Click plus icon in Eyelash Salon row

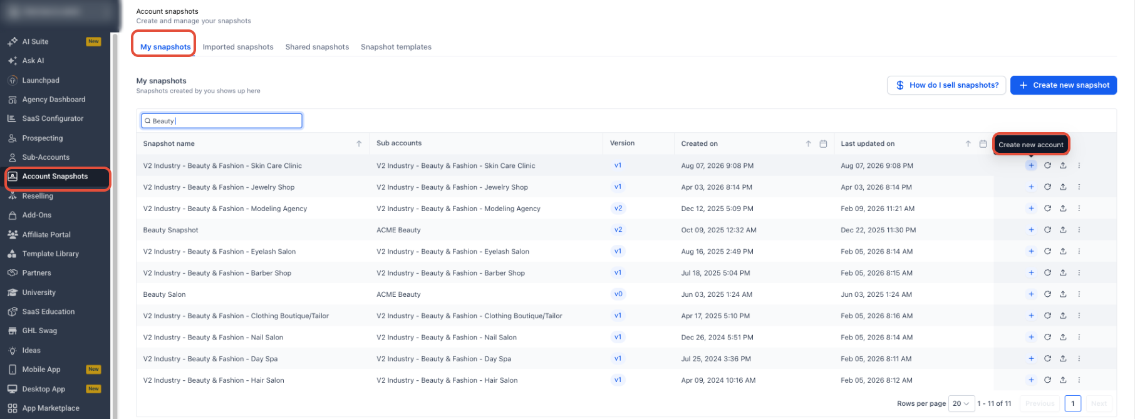pyautogui.click(x=1031, y=251)
